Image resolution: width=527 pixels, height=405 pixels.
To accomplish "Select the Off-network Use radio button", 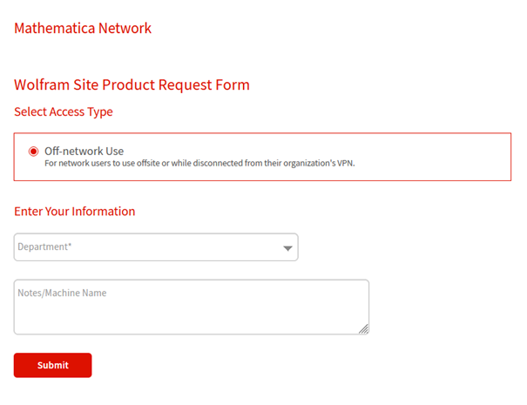I will pos(34,151).
